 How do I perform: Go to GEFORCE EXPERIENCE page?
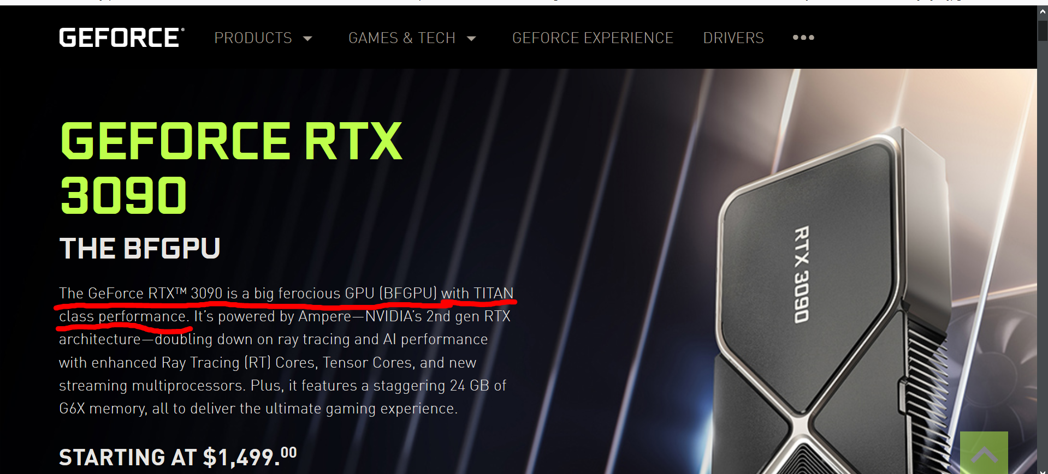593,38
